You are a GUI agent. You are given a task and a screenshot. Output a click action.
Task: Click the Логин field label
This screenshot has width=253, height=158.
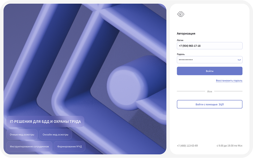180,40
